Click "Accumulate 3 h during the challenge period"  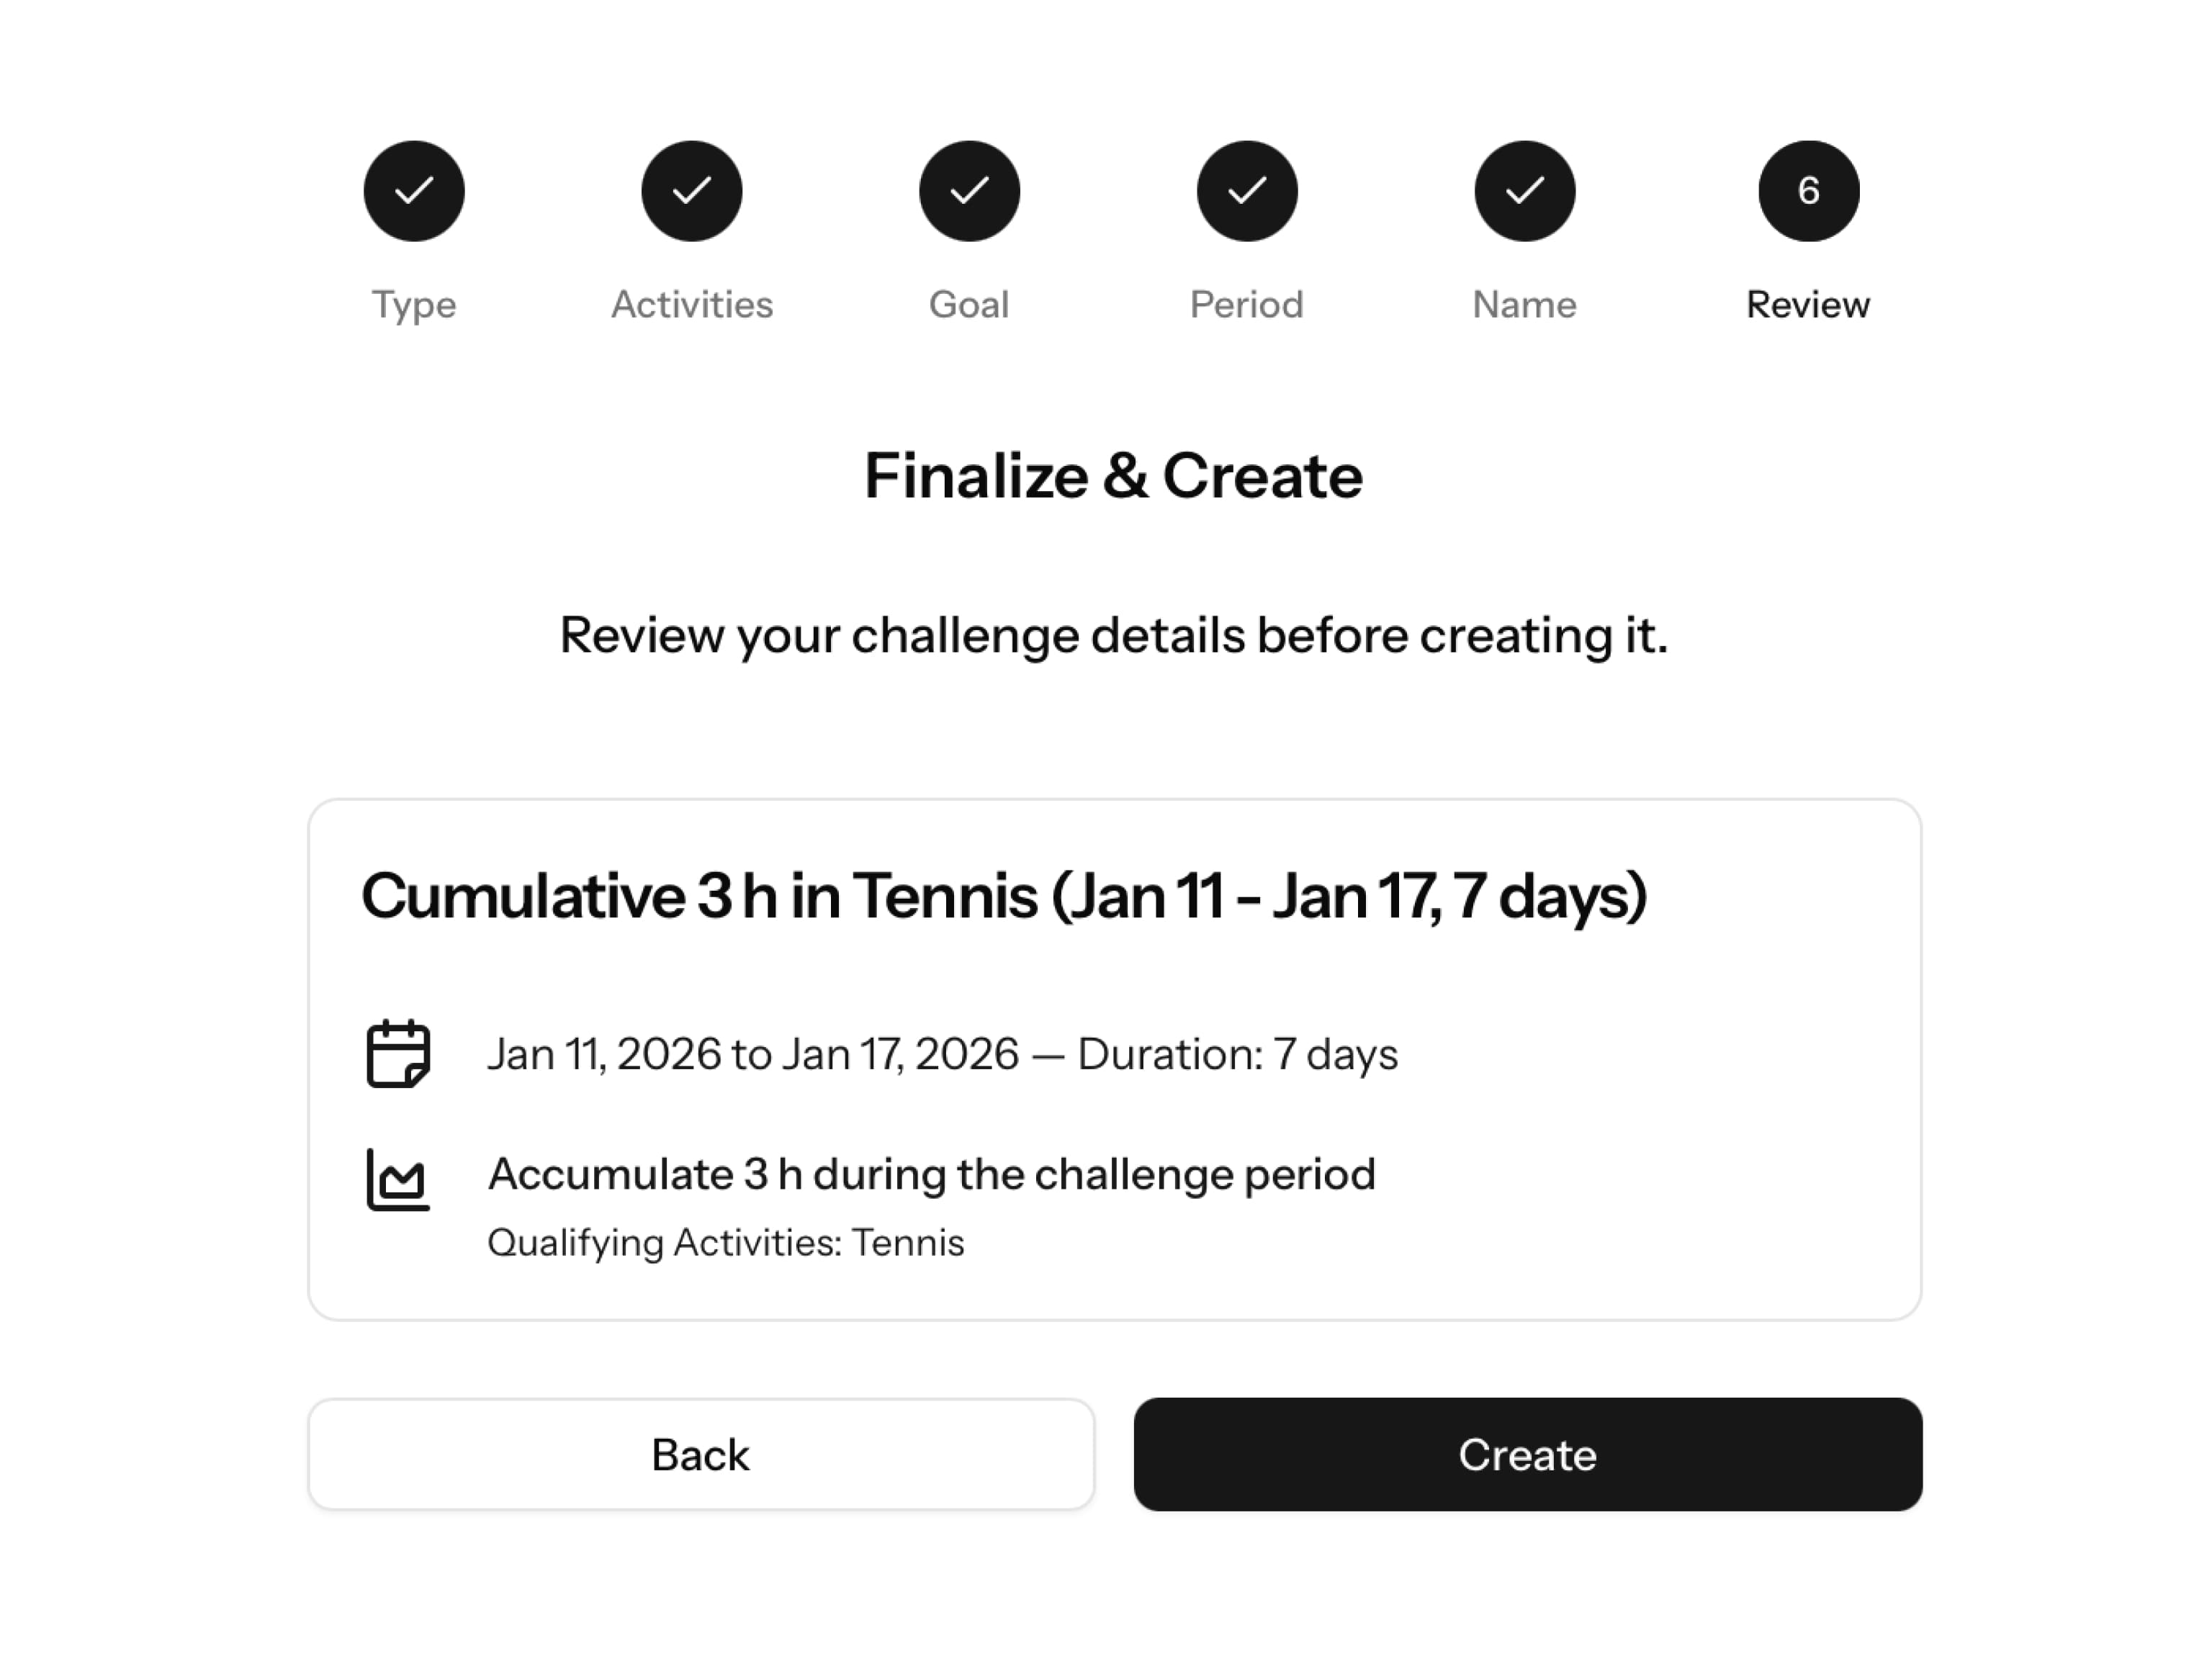tap(931, 1175)
